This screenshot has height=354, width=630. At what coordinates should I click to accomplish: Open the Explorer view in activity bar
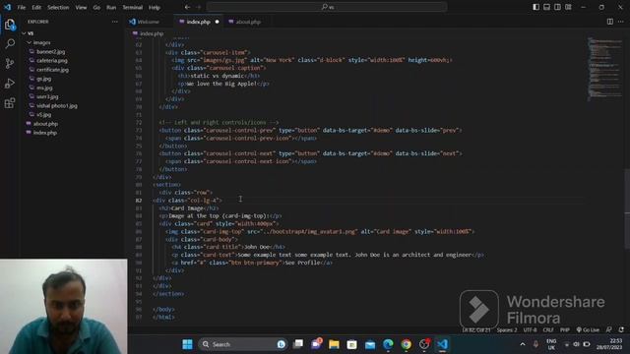10,25
